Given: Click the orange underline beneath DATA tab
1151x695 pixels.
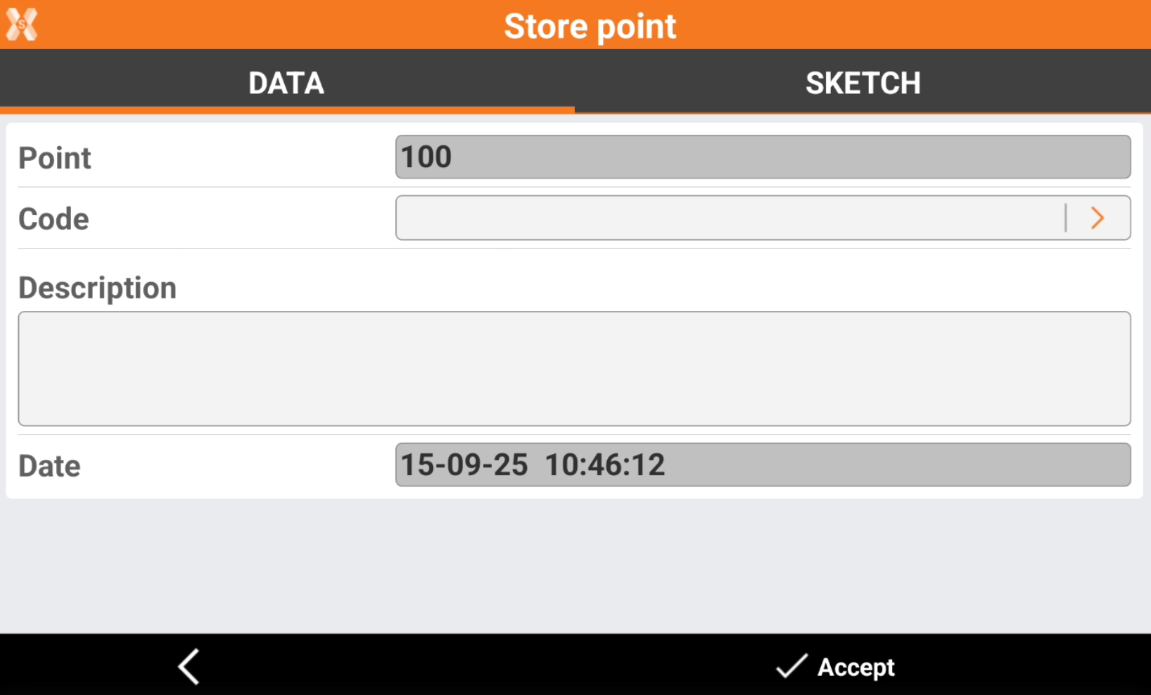Looking at the screenshot, I should pos(286,110).
